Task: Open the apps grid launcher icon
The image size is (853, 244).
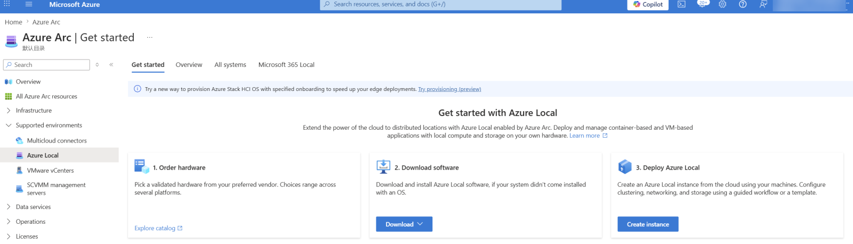Action: pos(7,4)
